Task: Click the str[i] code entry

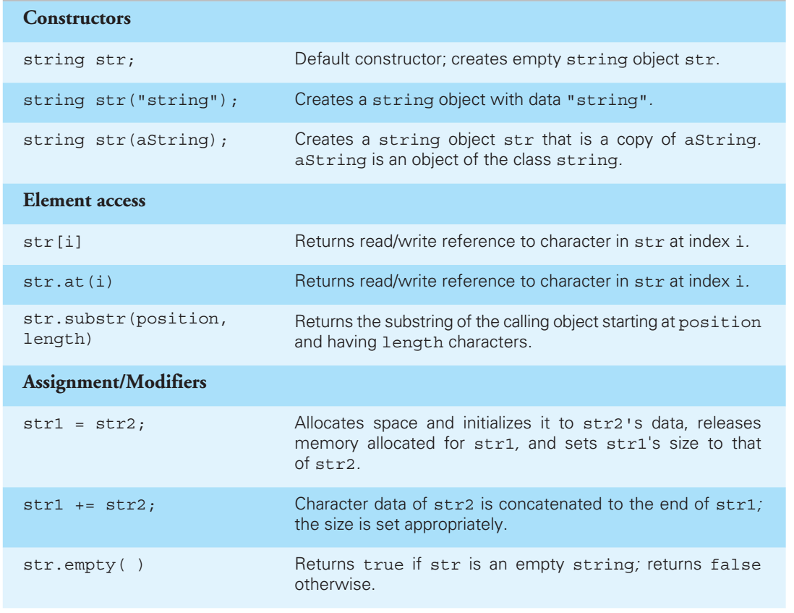Action: (52, 242)
